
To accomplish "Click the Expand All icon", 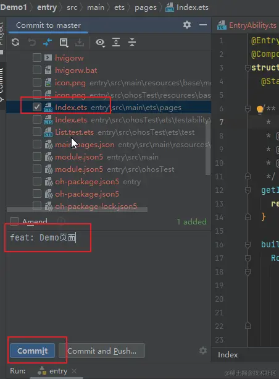I will (116, 42).
